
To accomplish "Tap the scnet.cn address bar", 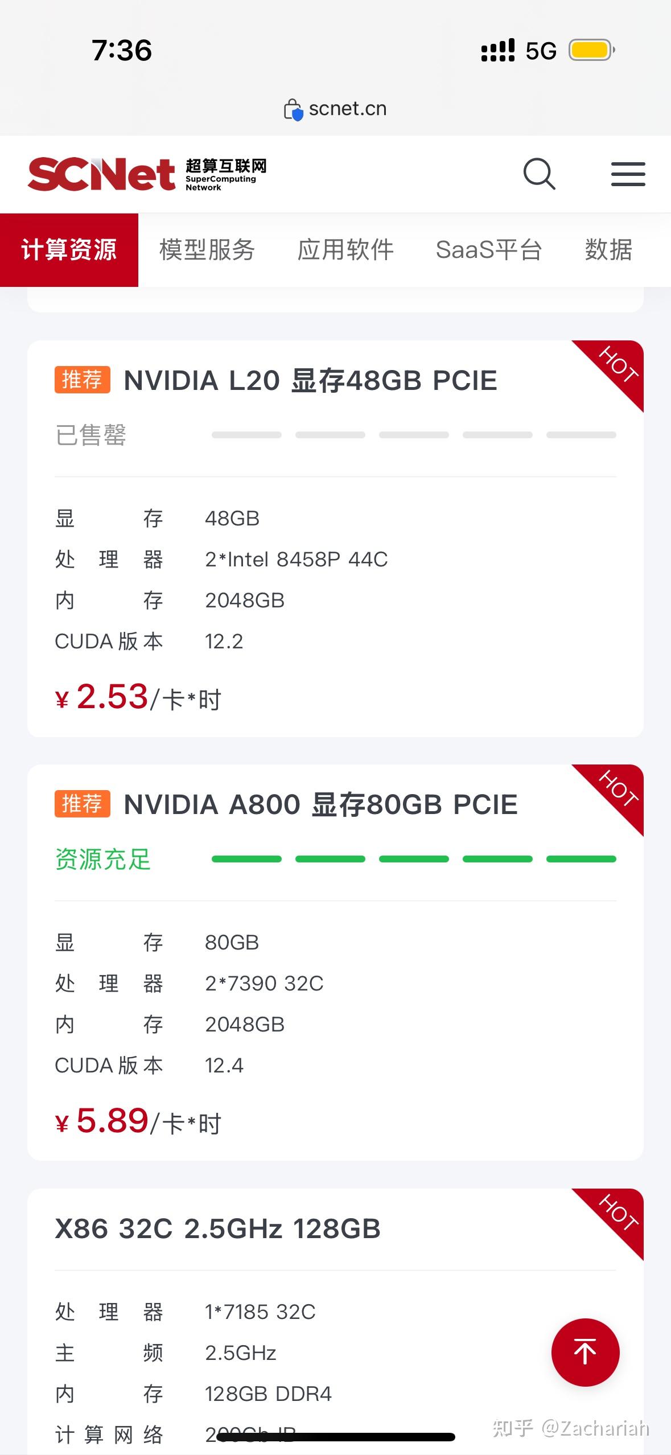I will (335, 109).
